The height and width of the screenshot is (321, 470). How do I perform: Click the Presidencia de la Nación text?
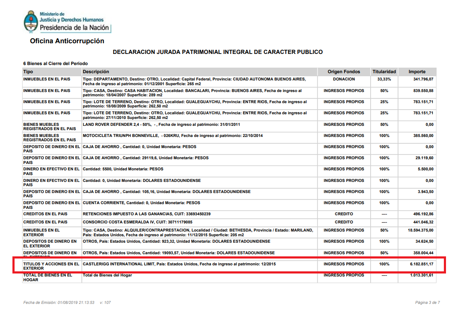pyautogui.click(x=75, y=28)
